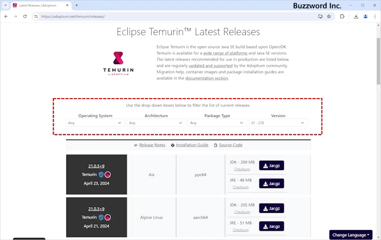Download the Aix JRE 48 MB .tar.gz
Screen dimensions: 381x240
pyautogui.click(x=272, y=184)
